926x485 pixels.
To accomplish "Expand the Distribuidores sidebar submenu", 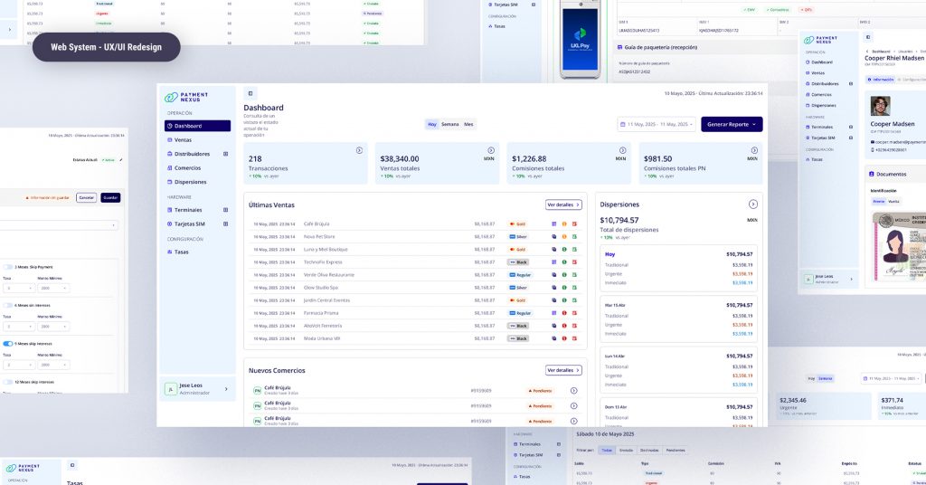I will coord(225,154).
